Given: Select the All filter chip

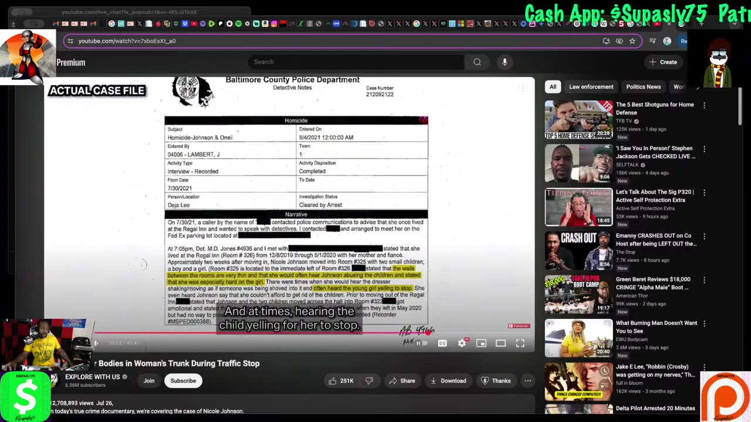Looking at the screenshot, I should 553,87.
